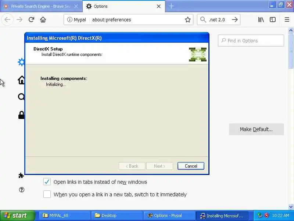Click the .net 2.0 search box
The width and height of the screenshot is (294, 221).
point(218,20)
